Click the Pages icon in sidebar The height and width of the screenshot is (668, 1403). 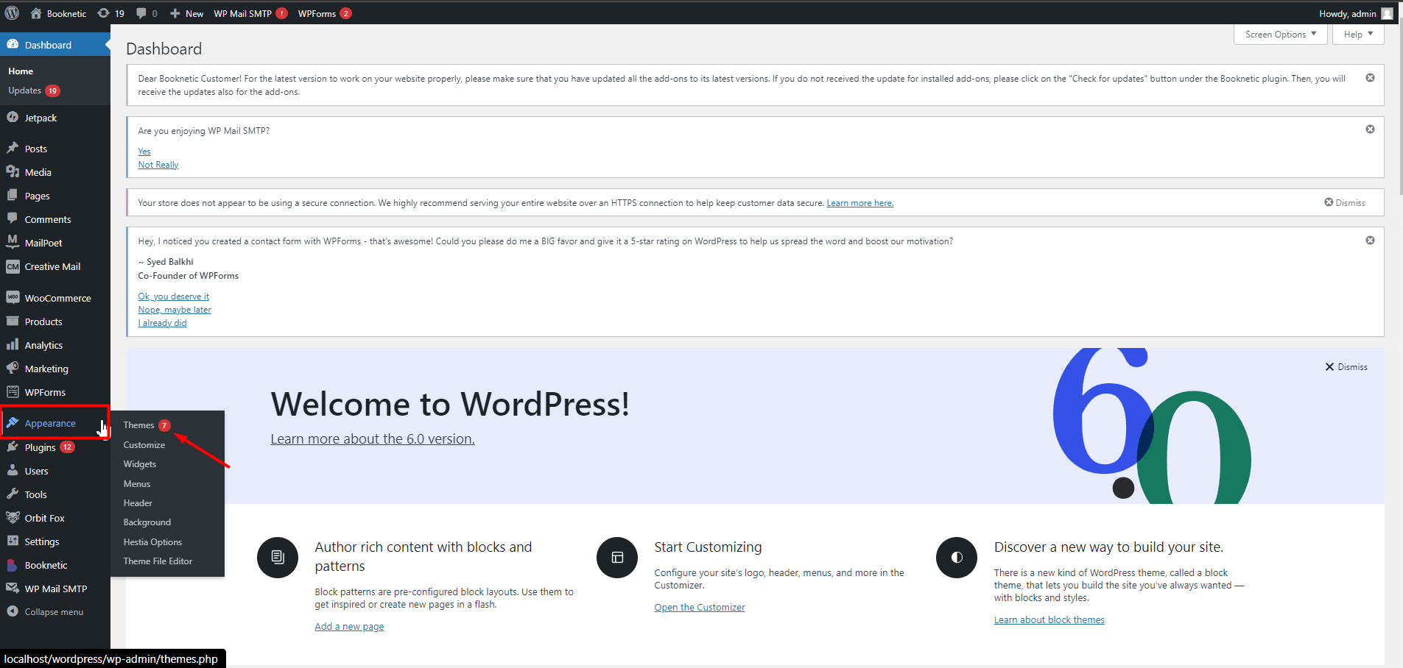coord(13,195)
